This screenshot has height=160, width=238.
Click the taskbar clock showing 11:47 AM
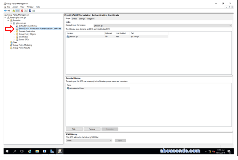(x=221, y=151)
